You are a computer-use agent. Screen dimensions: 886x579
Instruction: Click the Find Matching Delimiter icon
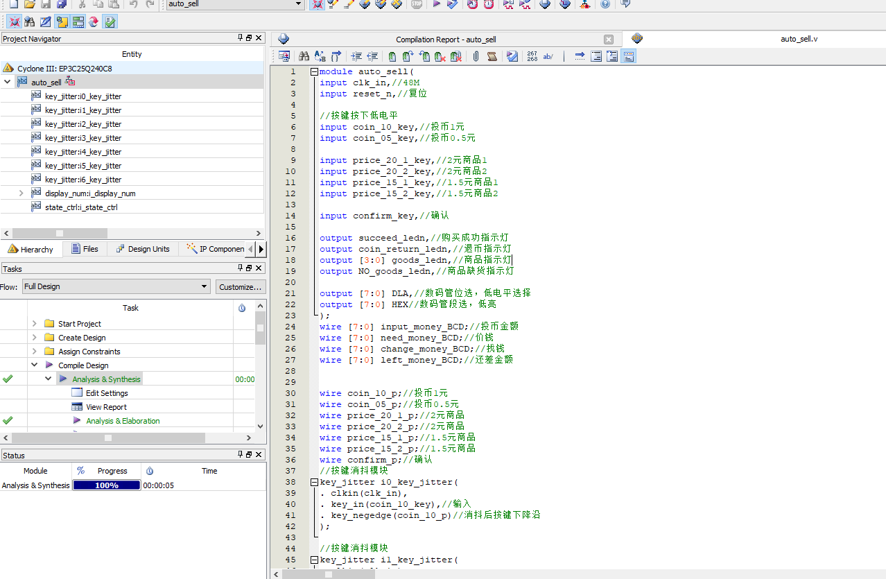(336, 56)
